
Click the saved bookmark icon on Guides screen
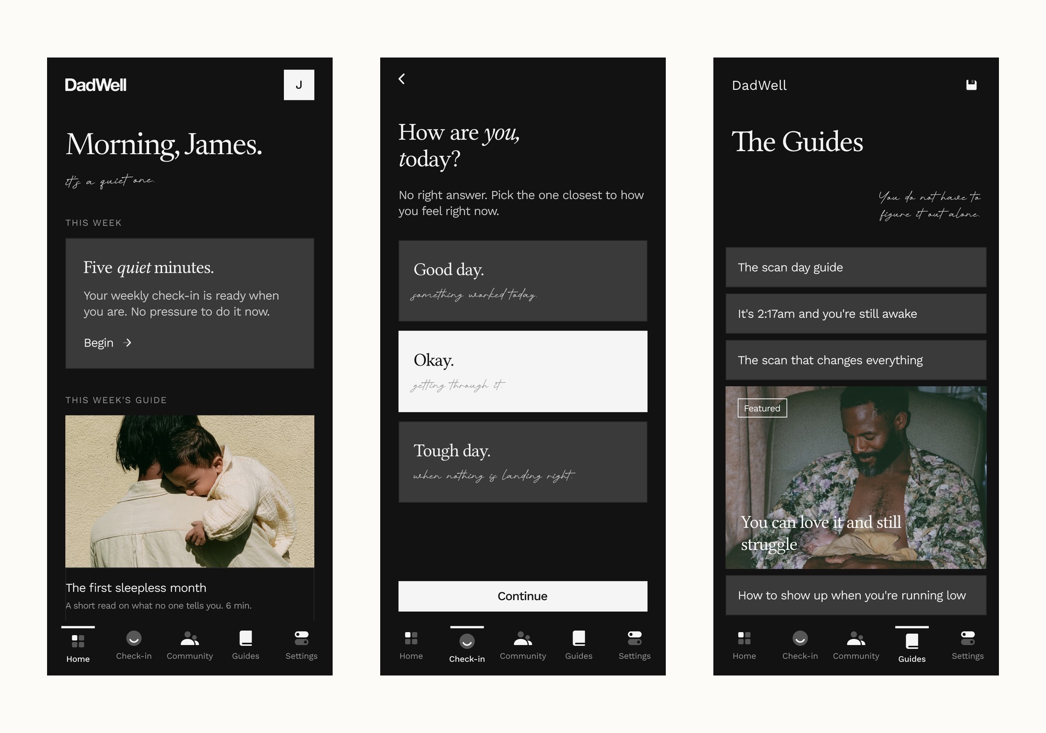(x=971, y=85)
